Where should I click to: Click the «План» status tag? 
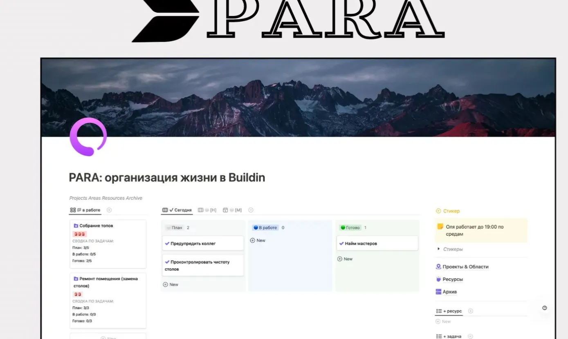pyautogui.click(x=175, y=228)
